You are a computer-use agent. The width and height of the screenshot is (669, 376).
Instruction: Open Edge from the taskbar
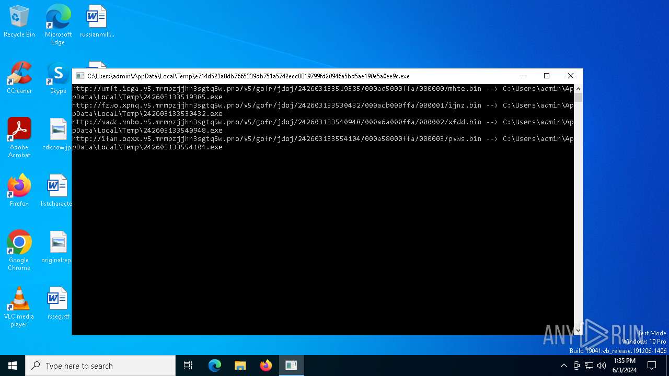(x=215, y=366)
